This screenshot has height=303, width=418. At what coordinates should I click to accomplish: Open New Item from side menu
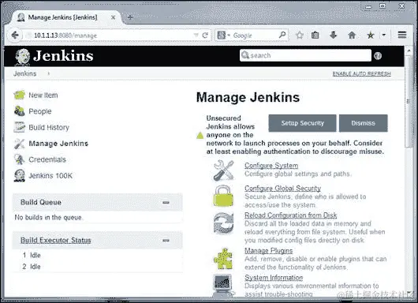pos(43,95)
